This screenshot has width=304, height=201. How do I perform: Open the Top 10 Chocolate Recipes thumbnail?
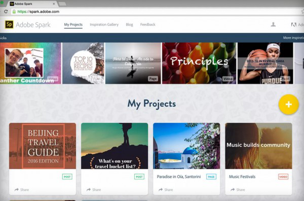[x=83, y=63]
